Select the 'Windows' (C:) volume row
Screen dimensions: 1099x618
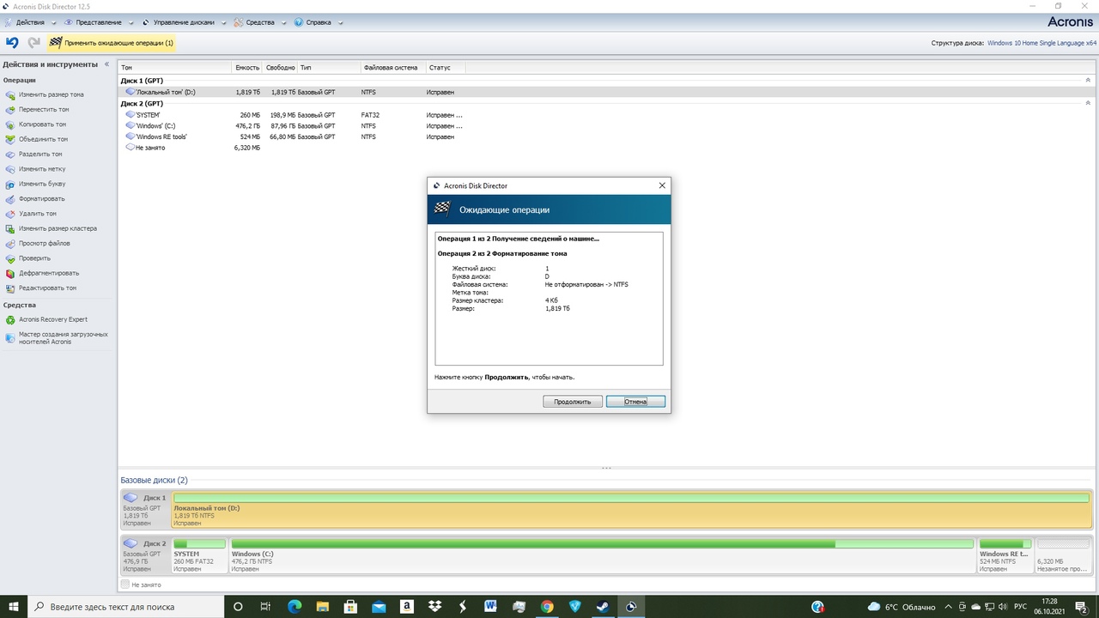tap(605, 125)
